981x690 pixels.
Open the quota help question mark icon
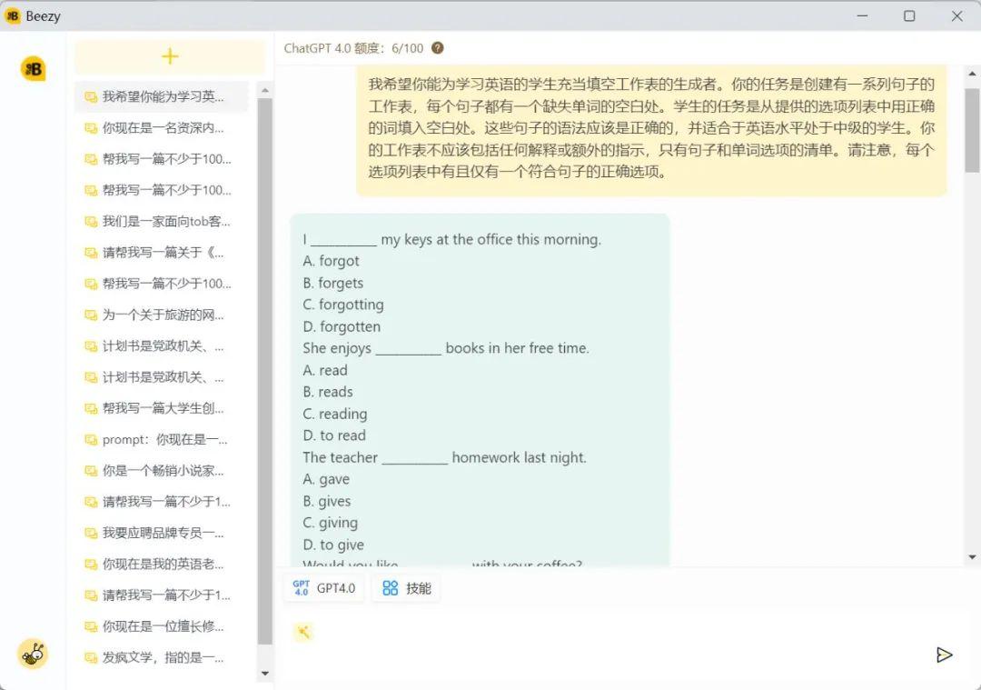point(438,49)
